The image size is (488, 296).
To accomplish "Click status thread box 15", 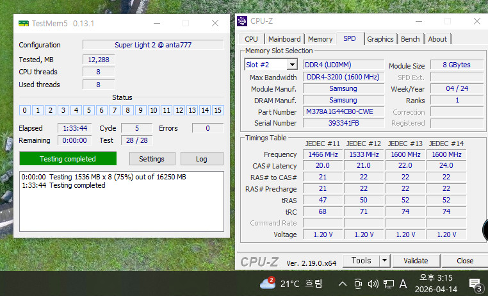I will (218, 110).
